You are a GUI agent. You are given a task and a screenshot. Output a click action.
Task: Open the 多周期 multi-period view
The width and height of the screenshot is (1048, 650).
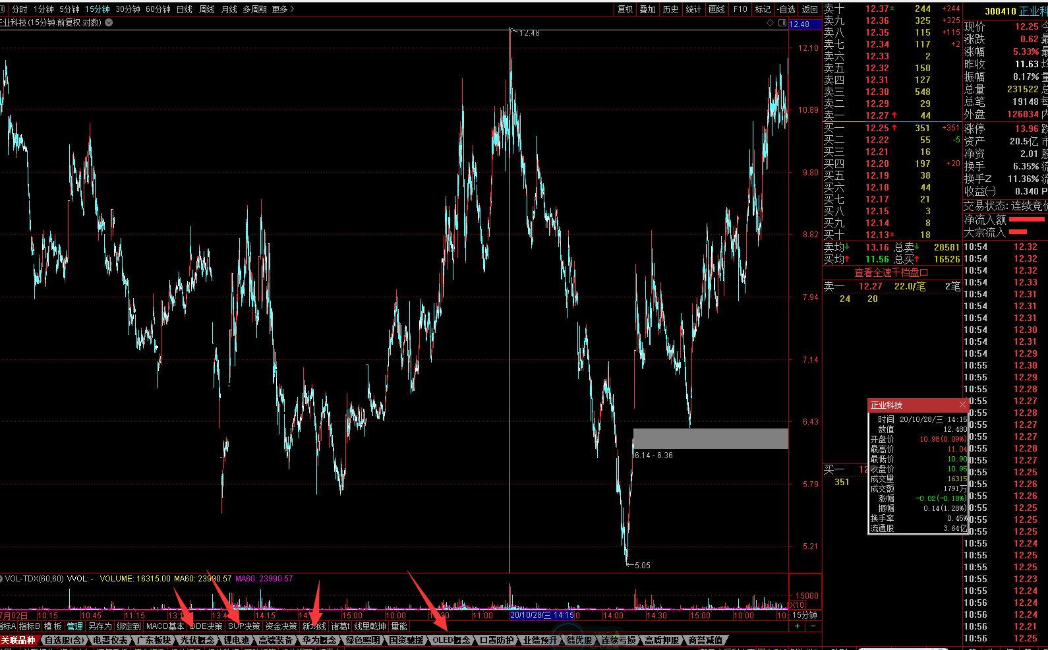tap(255, 9)
